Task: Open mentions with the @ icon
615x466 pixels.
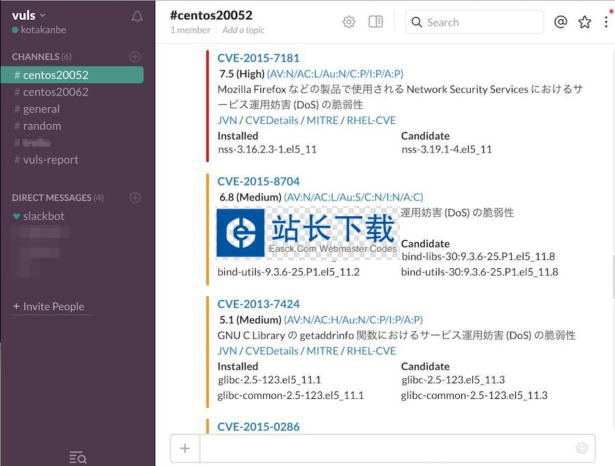Action: pyautogui.click(x=560, y=22)
